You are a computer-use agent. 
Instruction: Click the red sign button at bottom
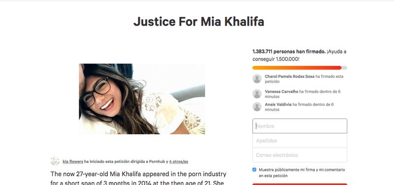pyautogui.click(x=300, y=184)
